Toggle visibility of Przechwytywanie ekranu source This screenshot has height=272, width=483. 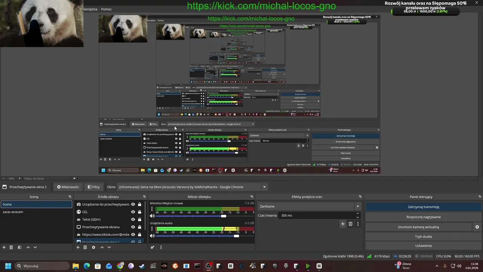tap(133, 227)
